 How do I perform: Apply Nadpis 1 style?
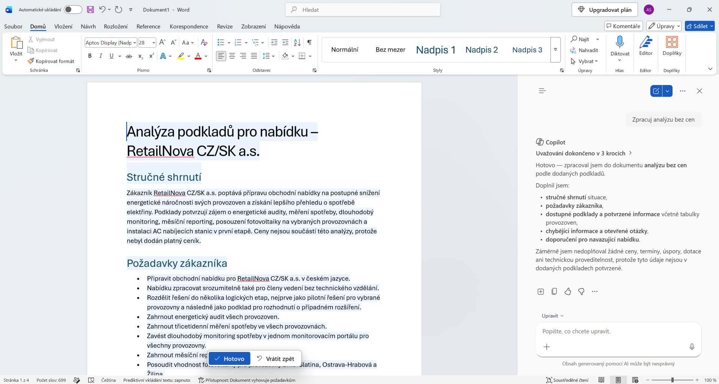pos(436,49)
